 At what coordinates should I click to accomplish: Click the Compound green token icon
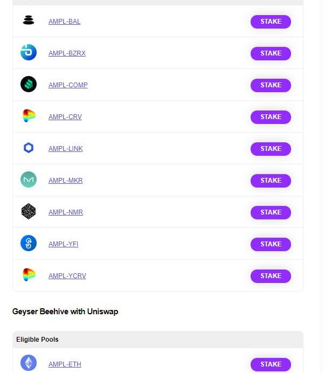pos(29,84)
